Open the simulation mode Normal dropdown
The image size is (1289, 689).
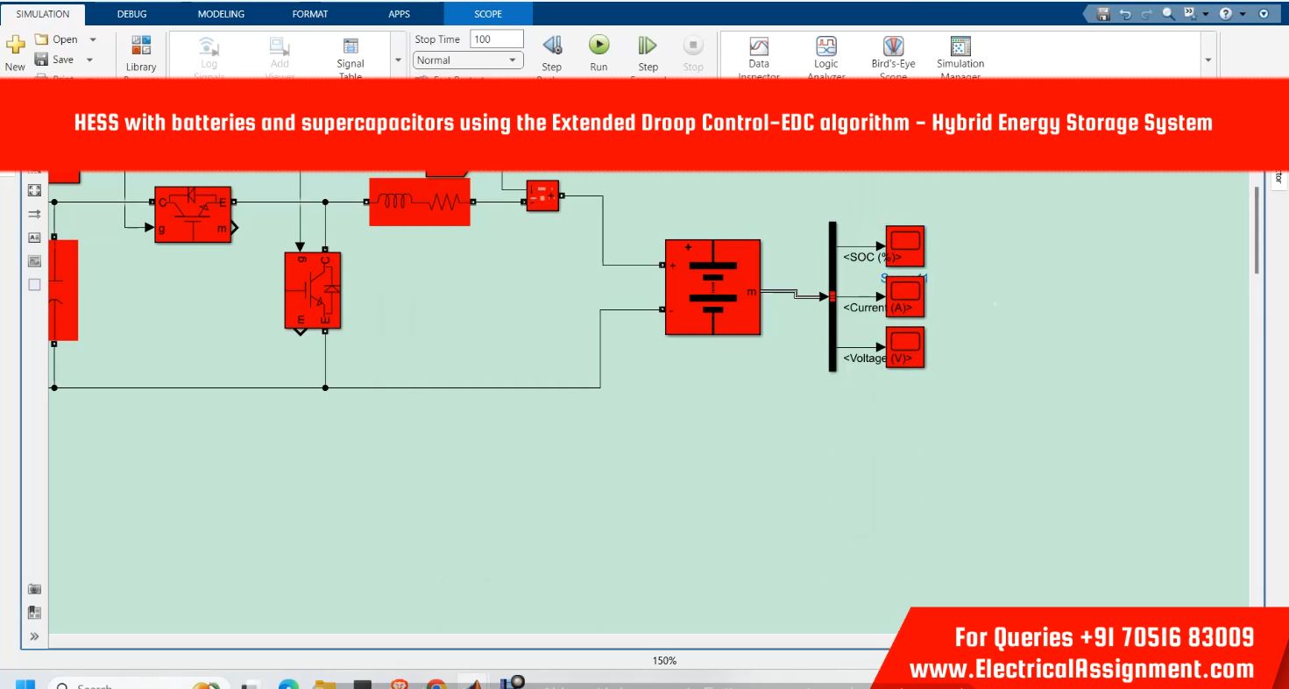coord(468,60)
